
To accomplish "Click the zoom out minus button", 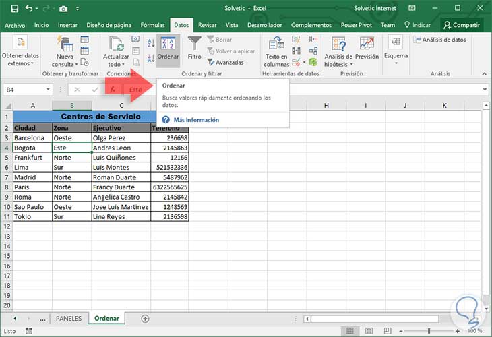I will [401, 331].
